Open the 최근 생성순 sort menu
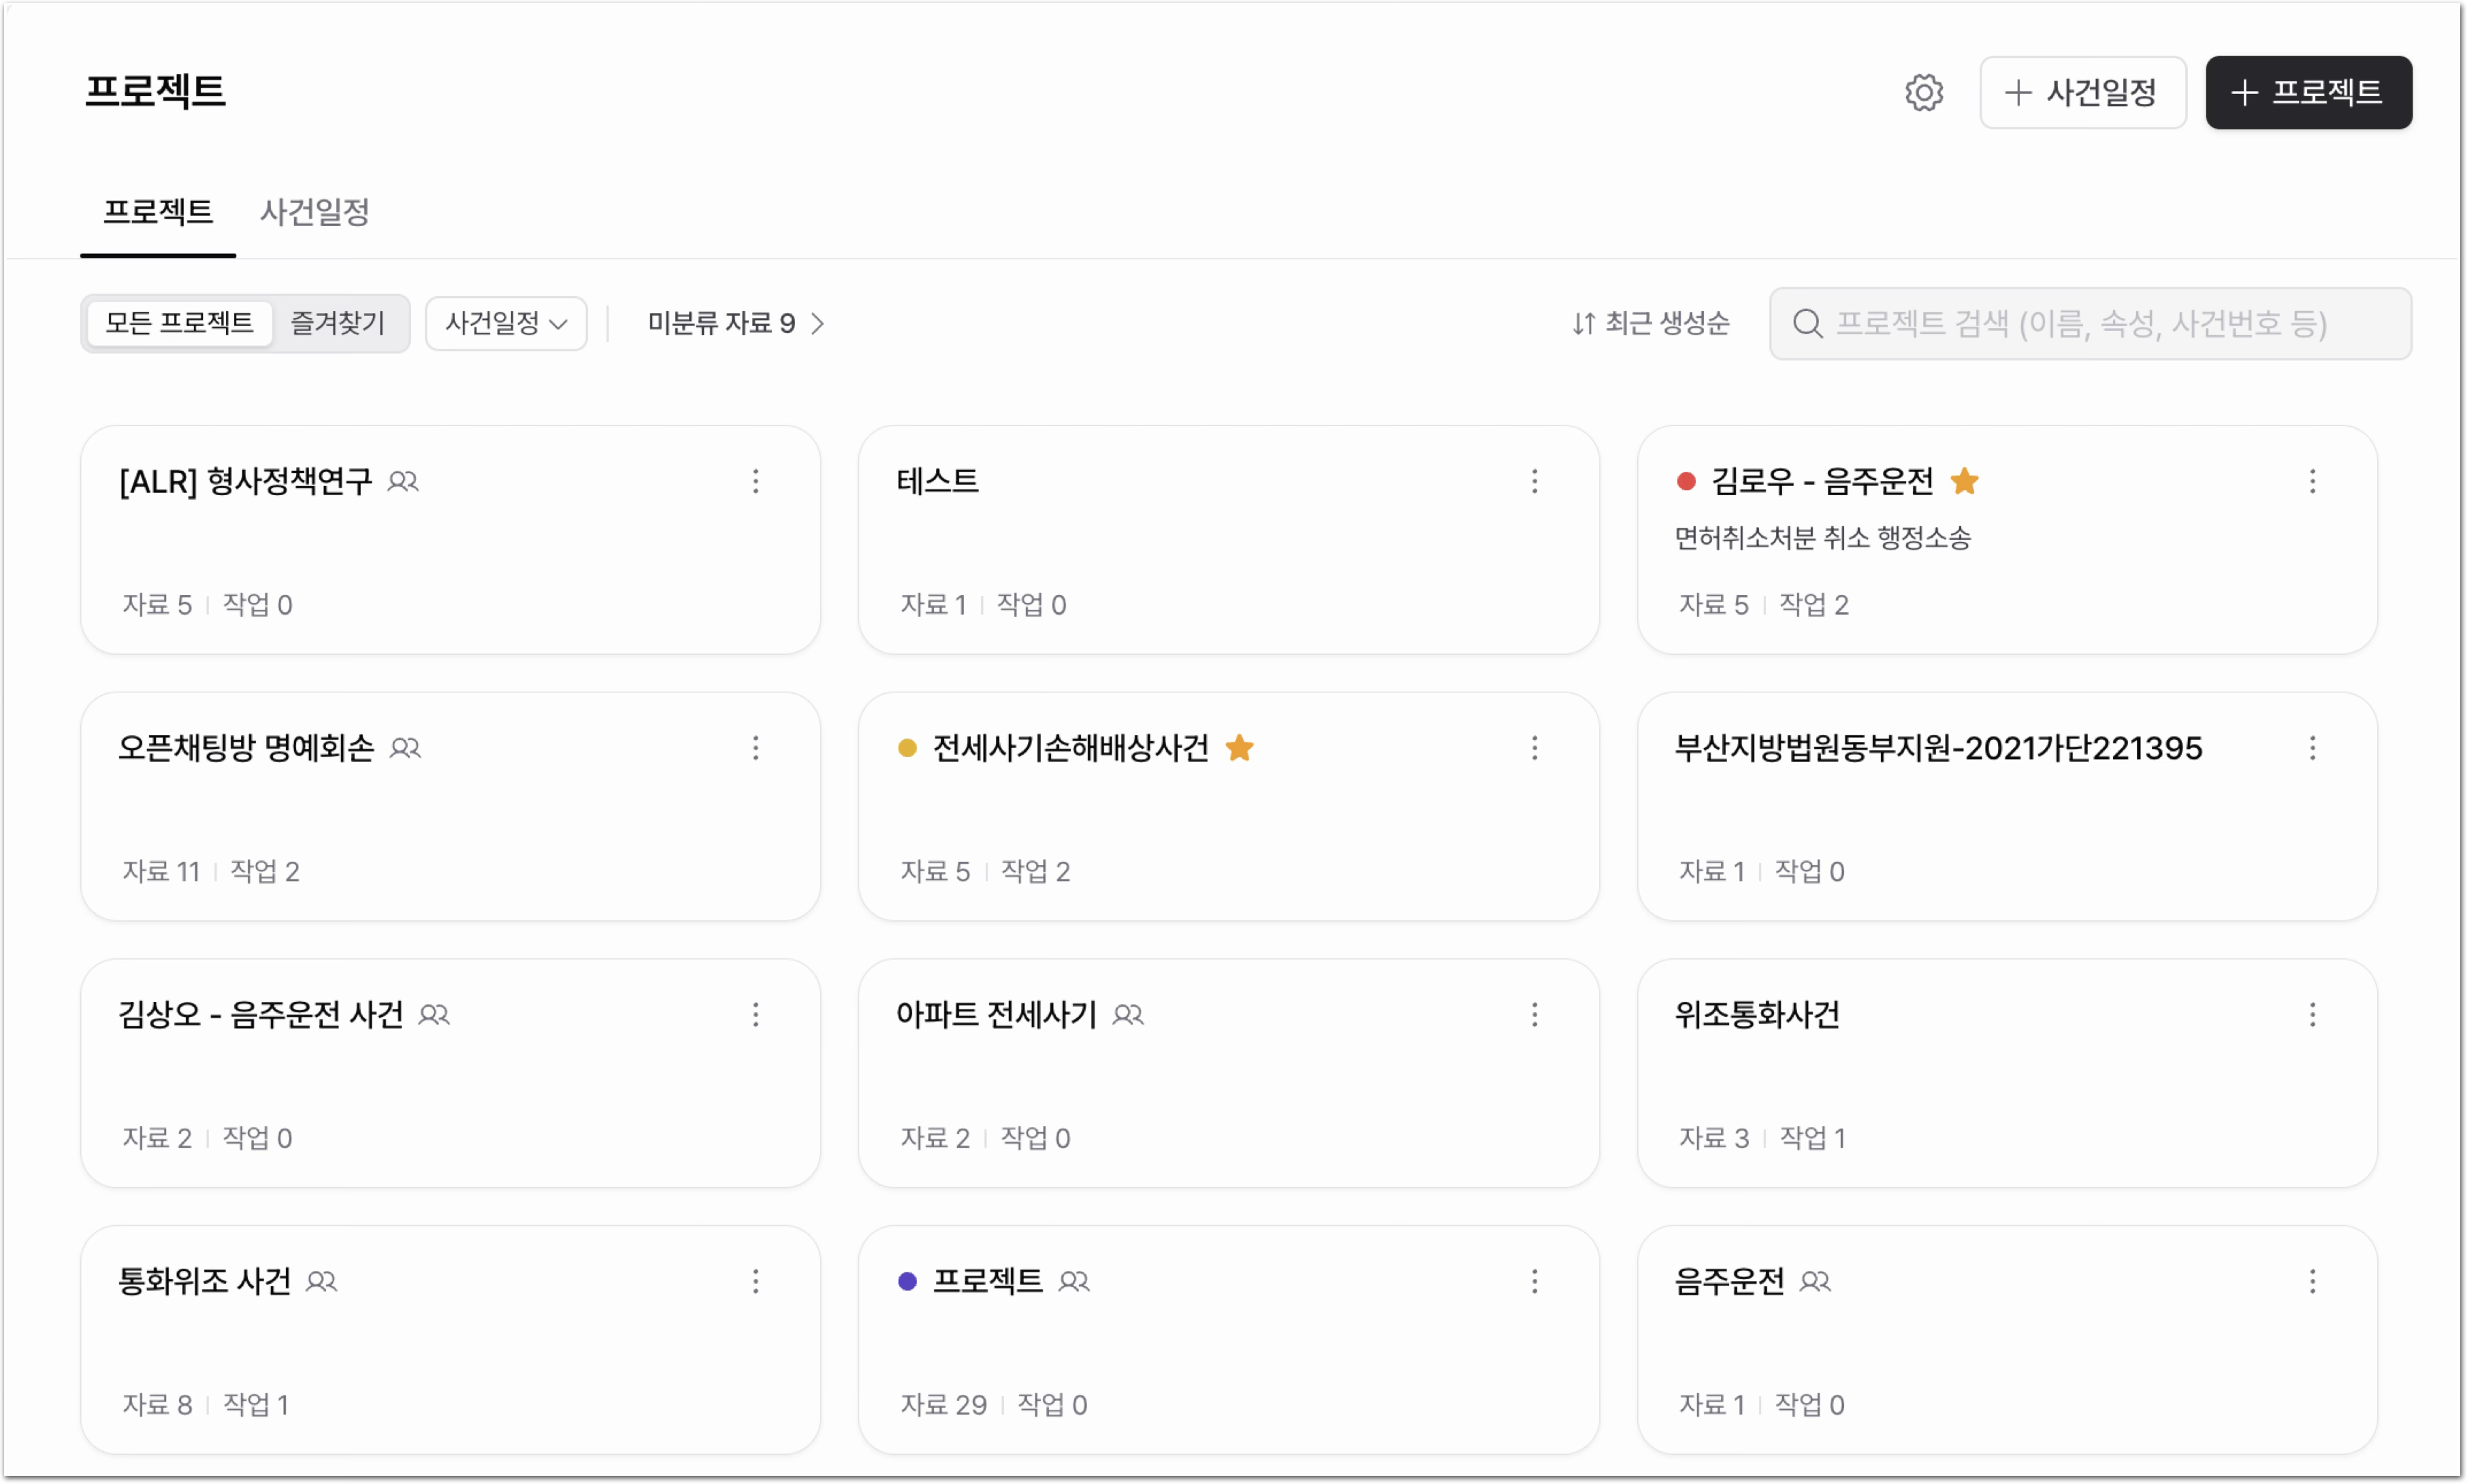The height and width of the screenshot is (1484, 2467). 1650,323
